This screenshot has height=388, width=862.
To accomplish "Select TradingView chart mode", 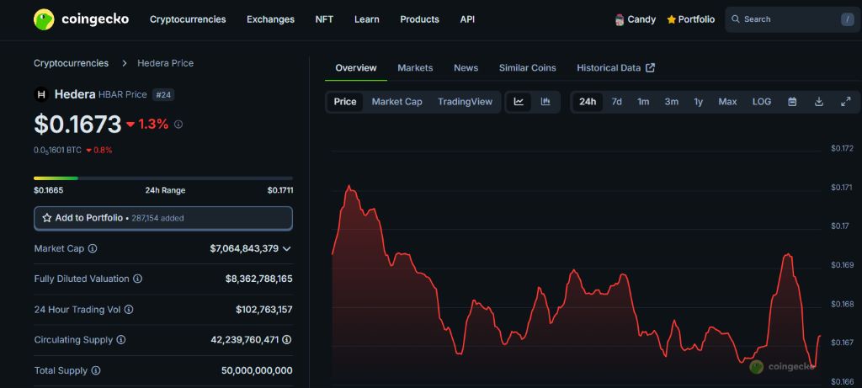I will pos(465,102).
